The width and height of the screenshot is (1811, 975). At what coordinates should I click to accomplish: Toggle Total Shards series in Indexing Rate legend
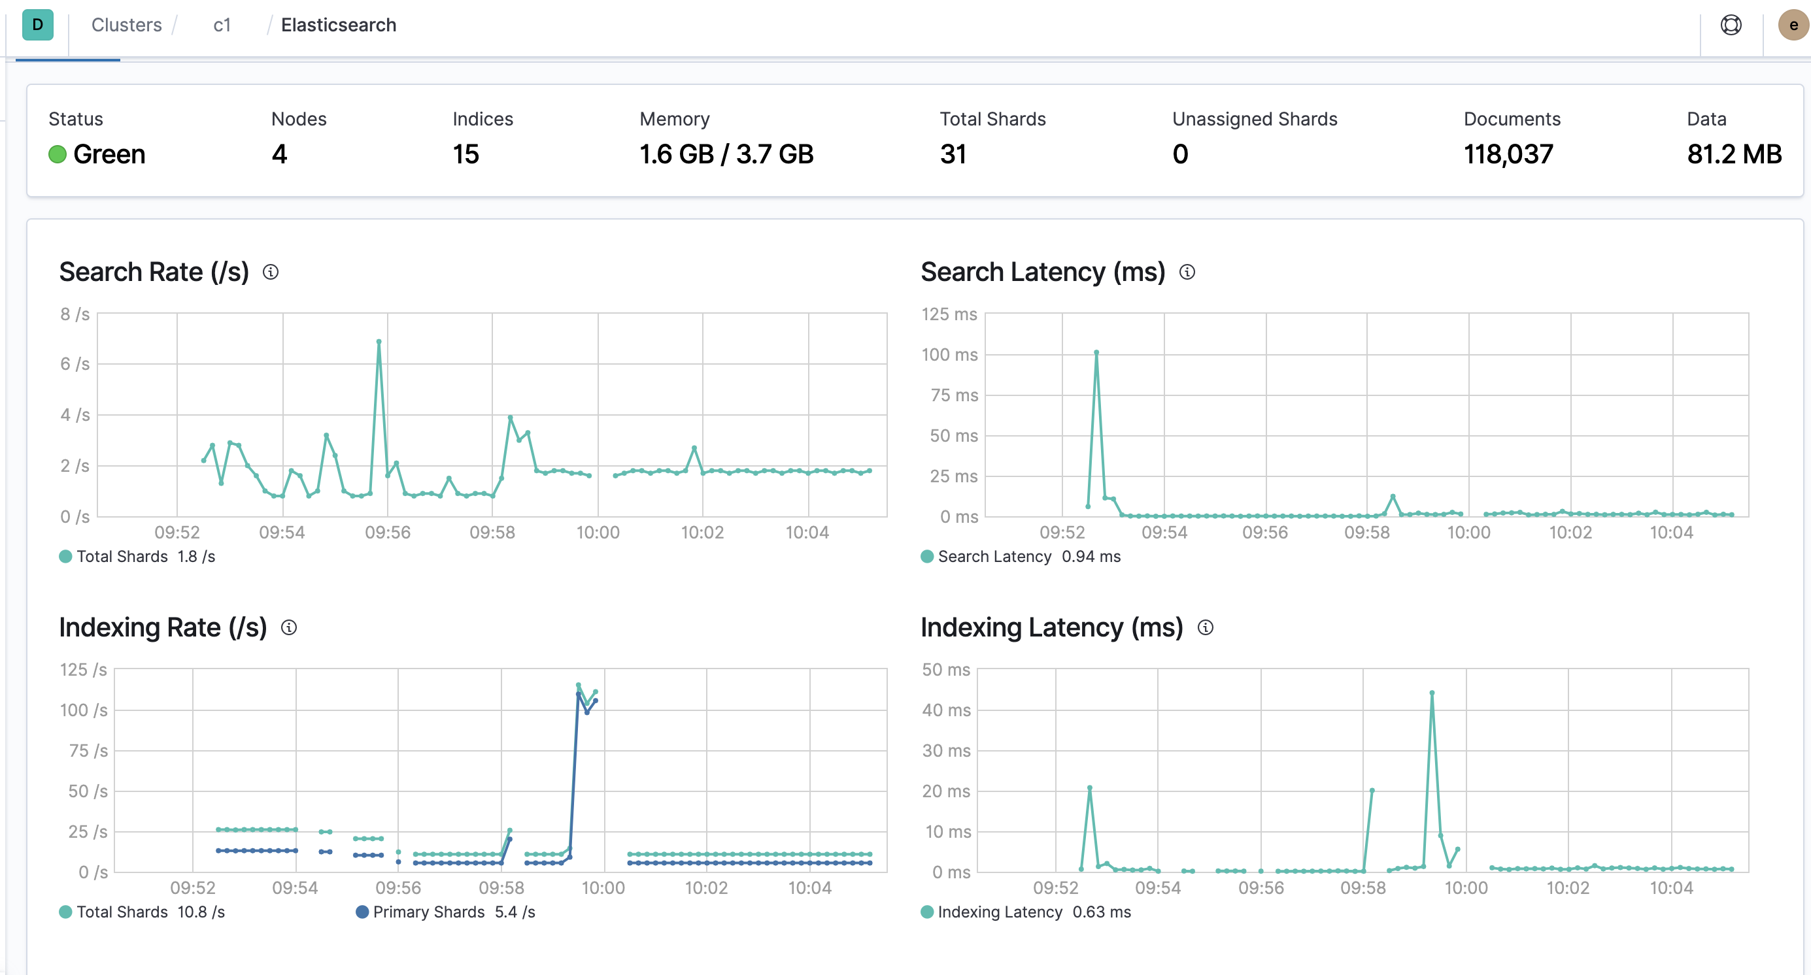click(x=142, y=912)
